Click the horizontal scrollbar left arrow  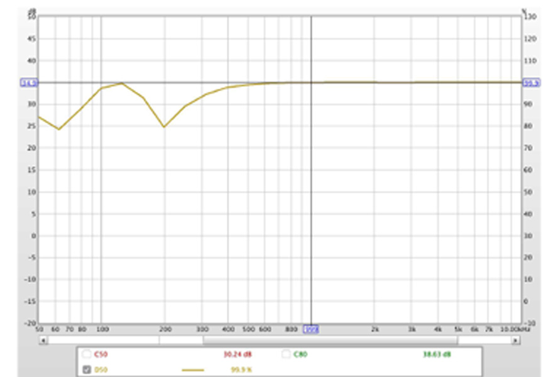(x=43, y=340)
